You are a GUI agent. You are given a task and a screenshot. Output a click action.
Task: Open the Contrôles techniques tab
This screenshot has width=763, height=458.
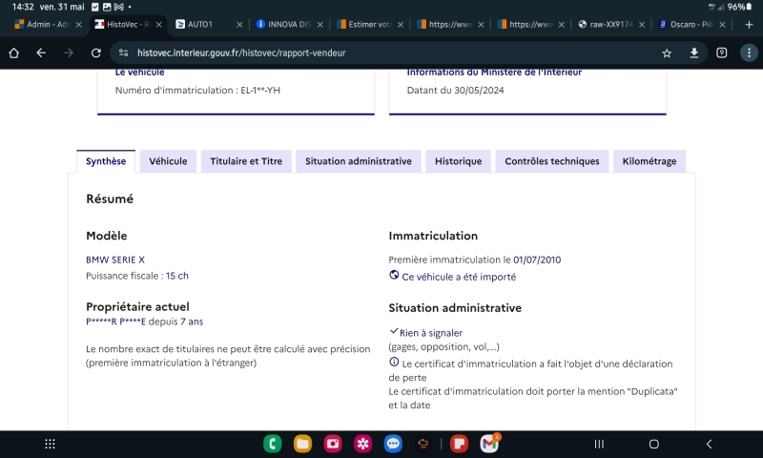point(552,161)
